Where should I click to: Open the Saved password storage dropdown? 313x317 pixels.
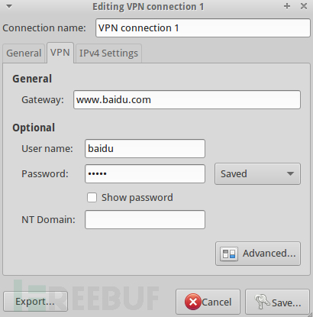[257, 174]
